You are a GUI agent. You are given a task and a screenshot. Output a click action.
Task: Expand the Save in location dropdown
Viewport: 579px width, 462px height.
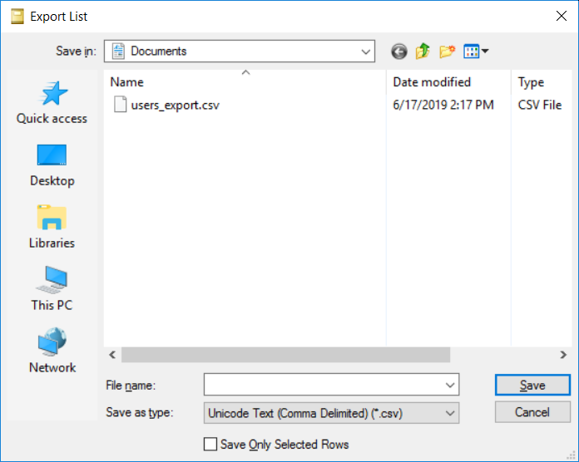367,52
